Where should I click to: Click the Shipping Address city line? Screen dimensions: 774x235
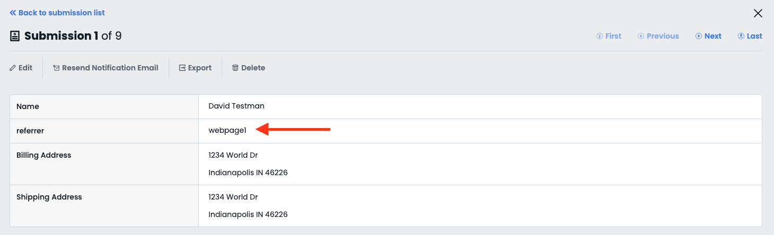click(248, 214)
